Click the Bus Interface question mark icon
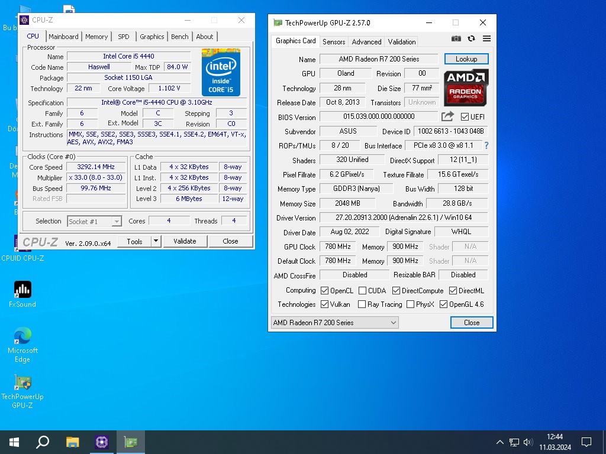 point(486,145)
